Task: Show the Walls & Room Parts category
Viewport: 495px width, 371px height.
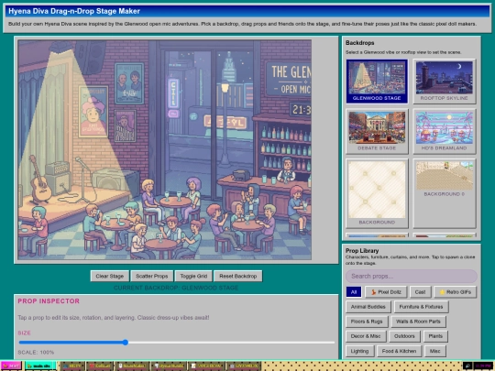Action: 418,322
